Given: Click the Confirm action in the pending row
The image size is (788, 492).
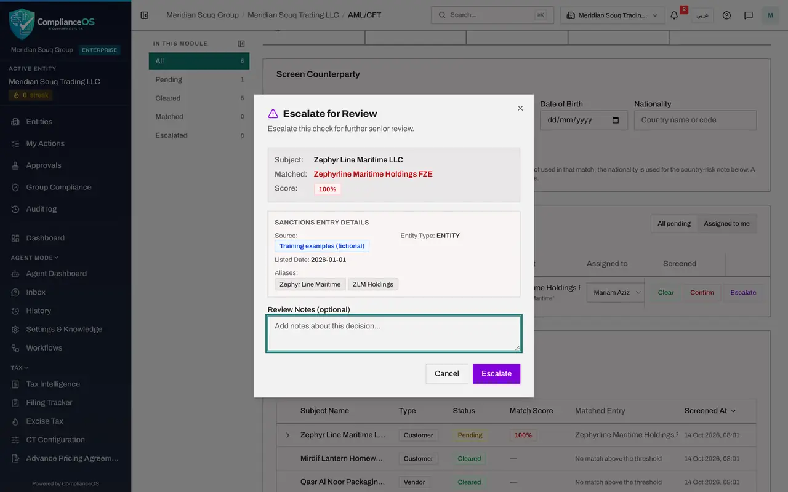Looking at the screenshot, I should coord(702,293).
